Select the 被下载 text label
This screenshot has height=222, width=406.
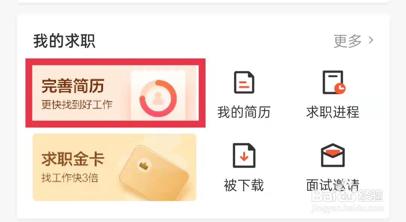244,185
